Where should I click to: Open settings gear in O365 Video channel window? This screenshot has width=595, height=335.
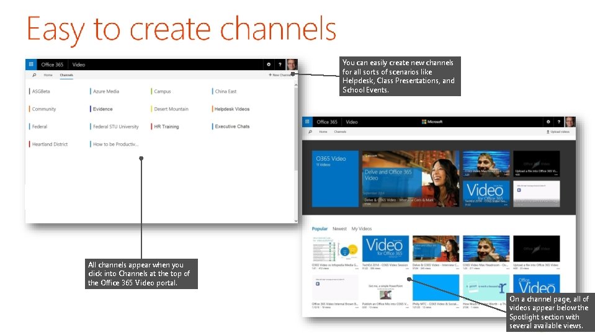pyautogui.click(x=548, y=122)
